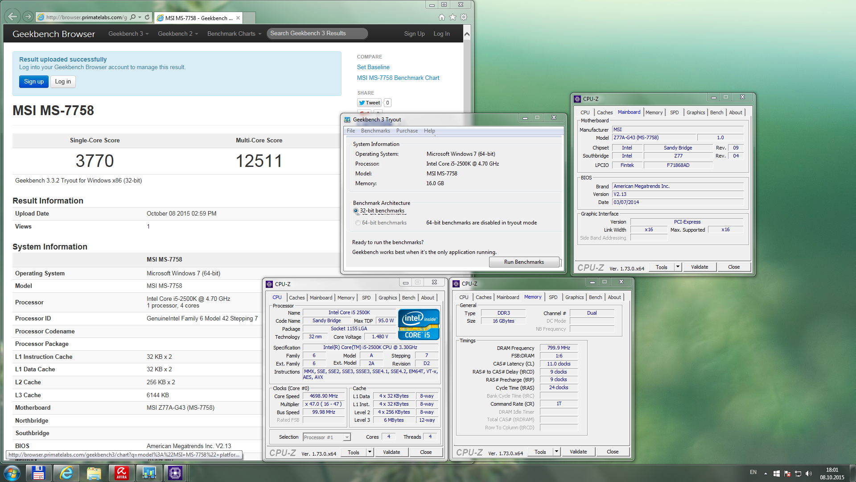
Task: Click Log In in the navigation bar
Action: click(x=441, y=33)
